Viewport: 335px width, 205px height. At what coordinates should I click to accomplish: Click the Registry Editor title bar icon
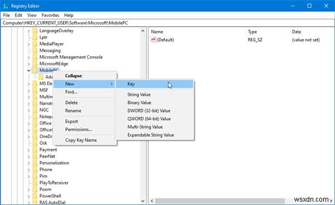[6, 6]
